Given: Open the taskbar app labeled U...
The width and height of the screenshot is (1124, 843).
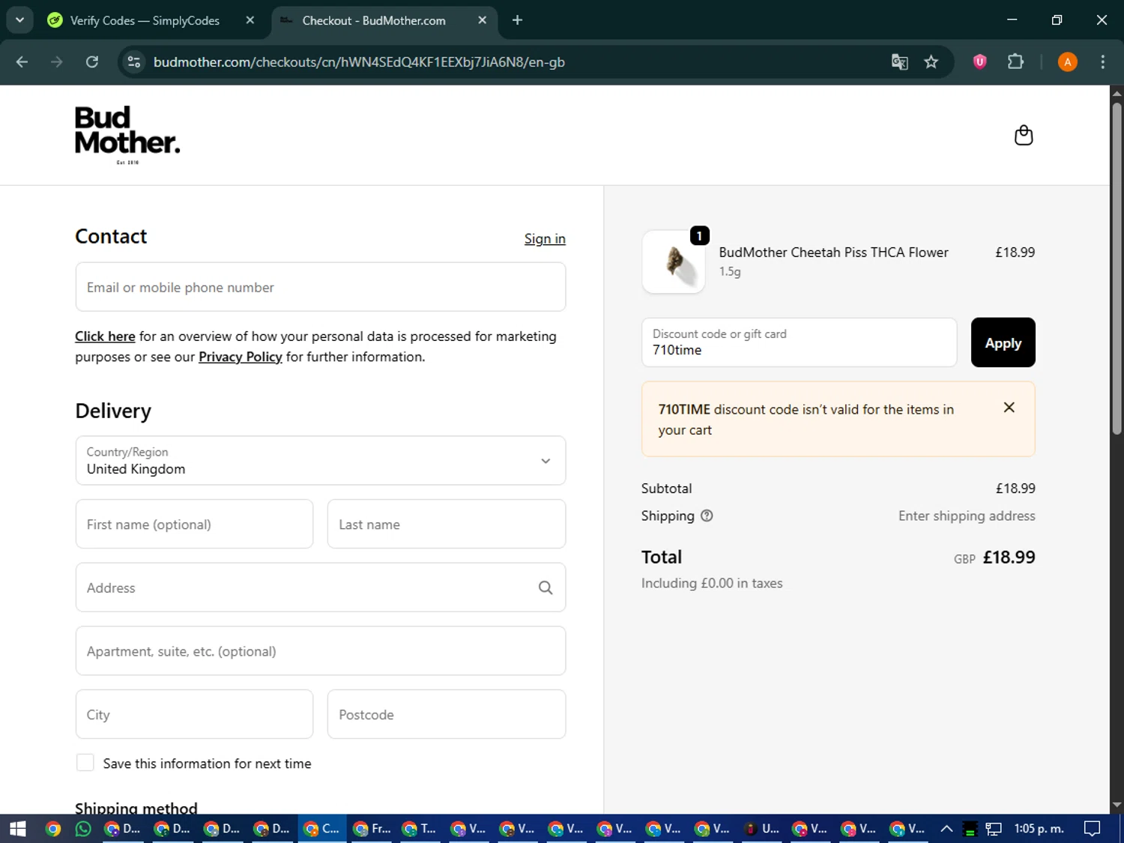Looking at the screenshot, I should pos(761,829).
